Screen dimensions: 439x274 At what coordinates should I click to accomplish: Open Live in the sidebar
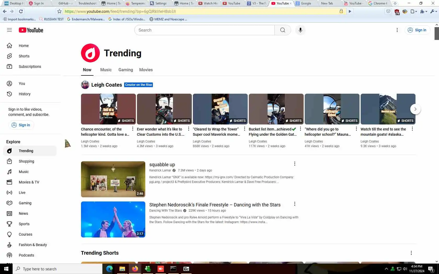coord(30,193)
